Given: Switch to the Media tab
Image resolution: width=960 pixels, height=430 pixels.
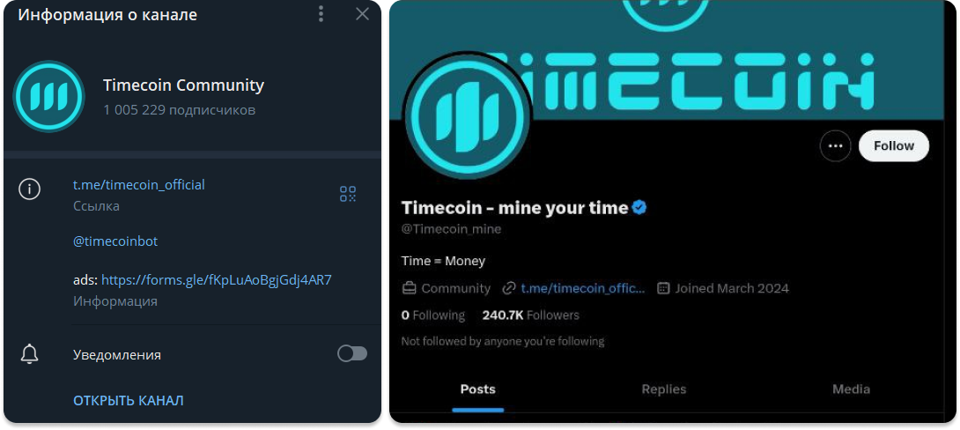Looking at the screenshot, I should [851, 389].
